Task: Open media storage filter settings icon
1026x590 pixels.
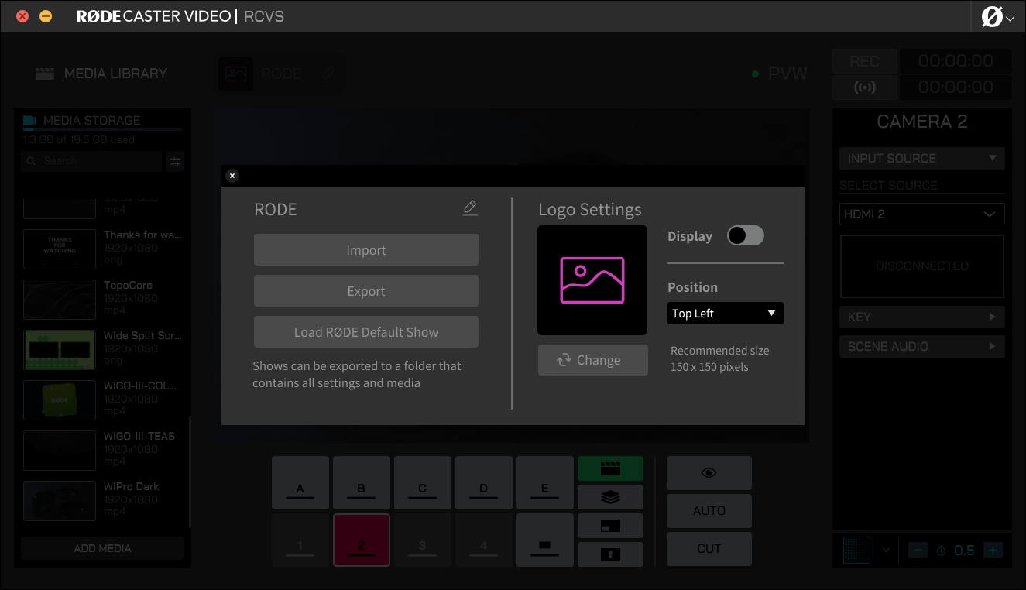Action: point(176,161)
